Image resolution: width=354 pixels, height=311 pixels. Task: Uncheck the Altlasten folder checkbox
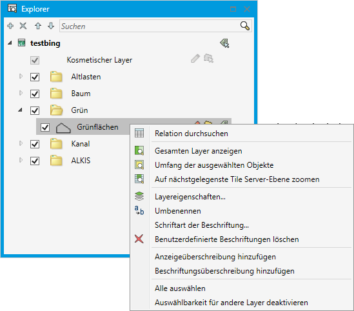tap(35, 77)
